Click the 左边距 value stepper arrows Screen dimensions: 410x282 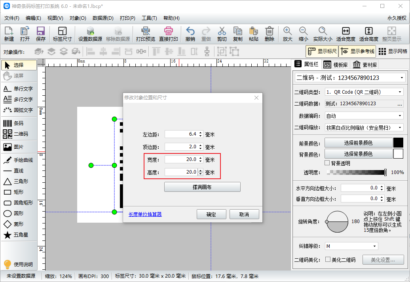click(201, 134)
